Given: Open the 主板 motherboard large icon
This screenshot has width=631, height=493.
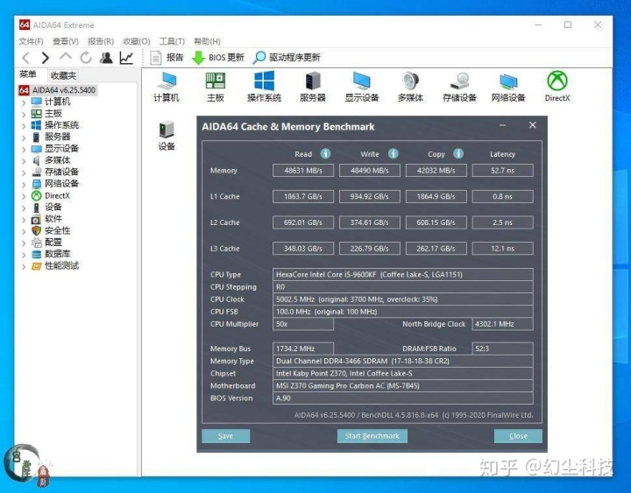Looking at the screenshot, I should 216,87.
